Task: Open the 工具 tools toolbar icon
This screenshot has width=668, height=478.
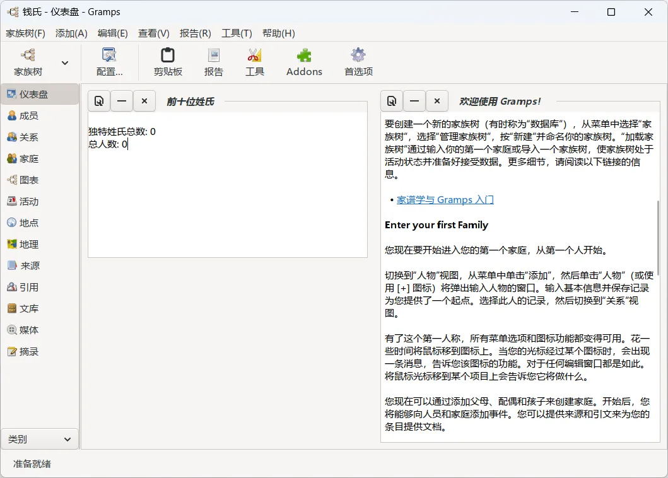Action: click(x=254, y=62)
